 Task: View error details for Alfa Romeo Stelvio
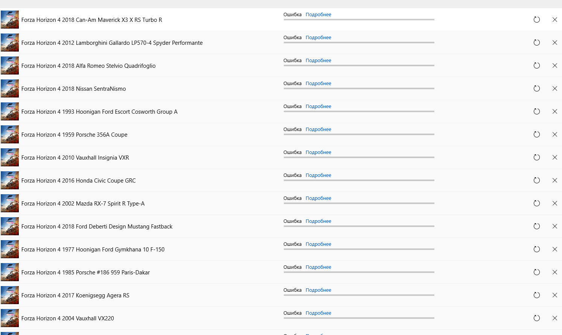tap(318, 61)
